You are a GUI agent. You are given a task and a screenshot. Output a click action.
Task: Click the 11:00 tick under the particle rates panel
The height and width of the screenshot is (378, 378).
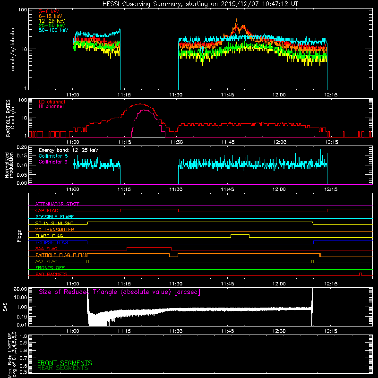(73, 142)
